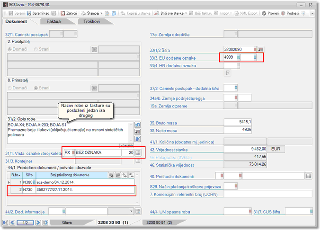Click add-row icon in Broj priloženog dokumenta header

(111, 175)
